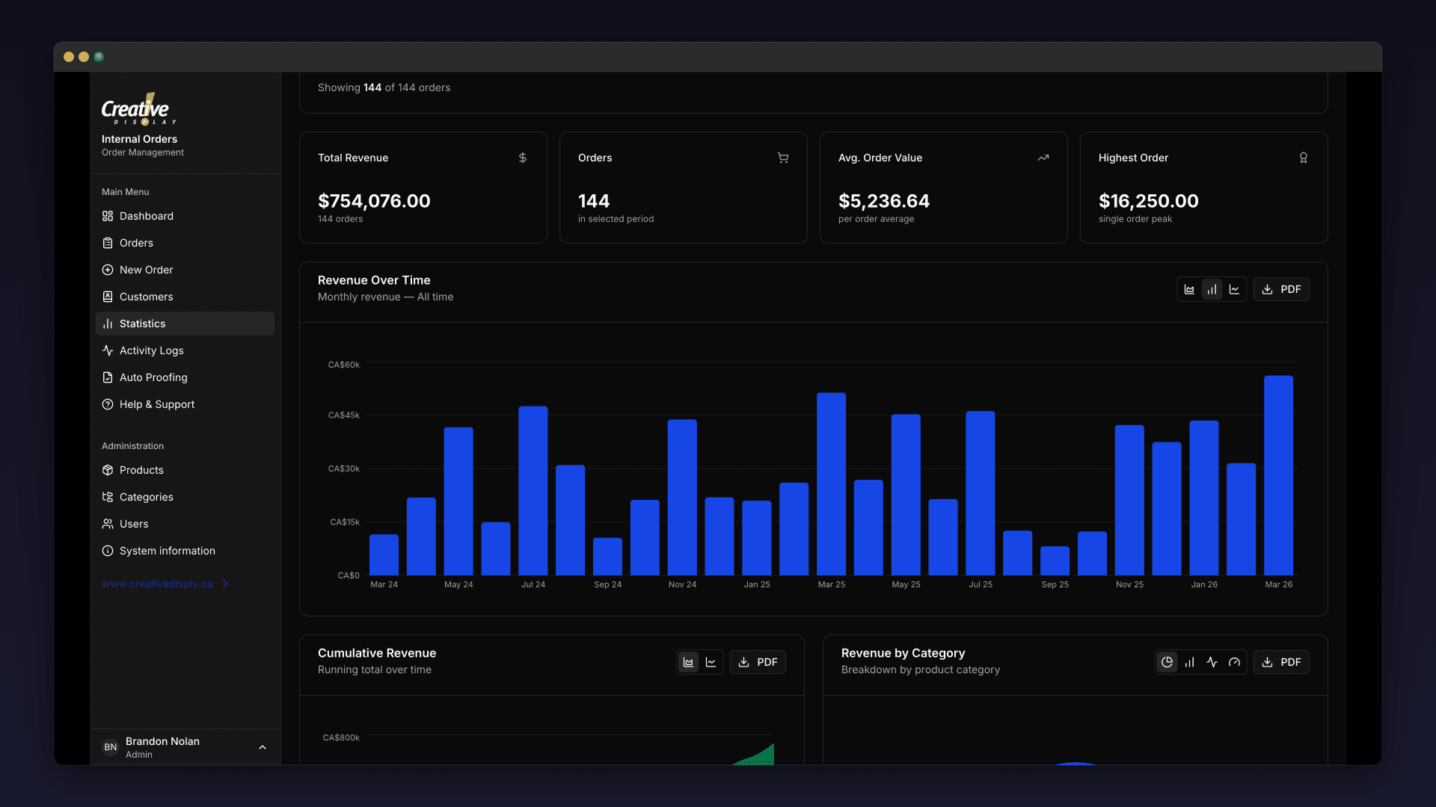
Task: Export Cumulative Revenue to PDF
Action: 757,662
